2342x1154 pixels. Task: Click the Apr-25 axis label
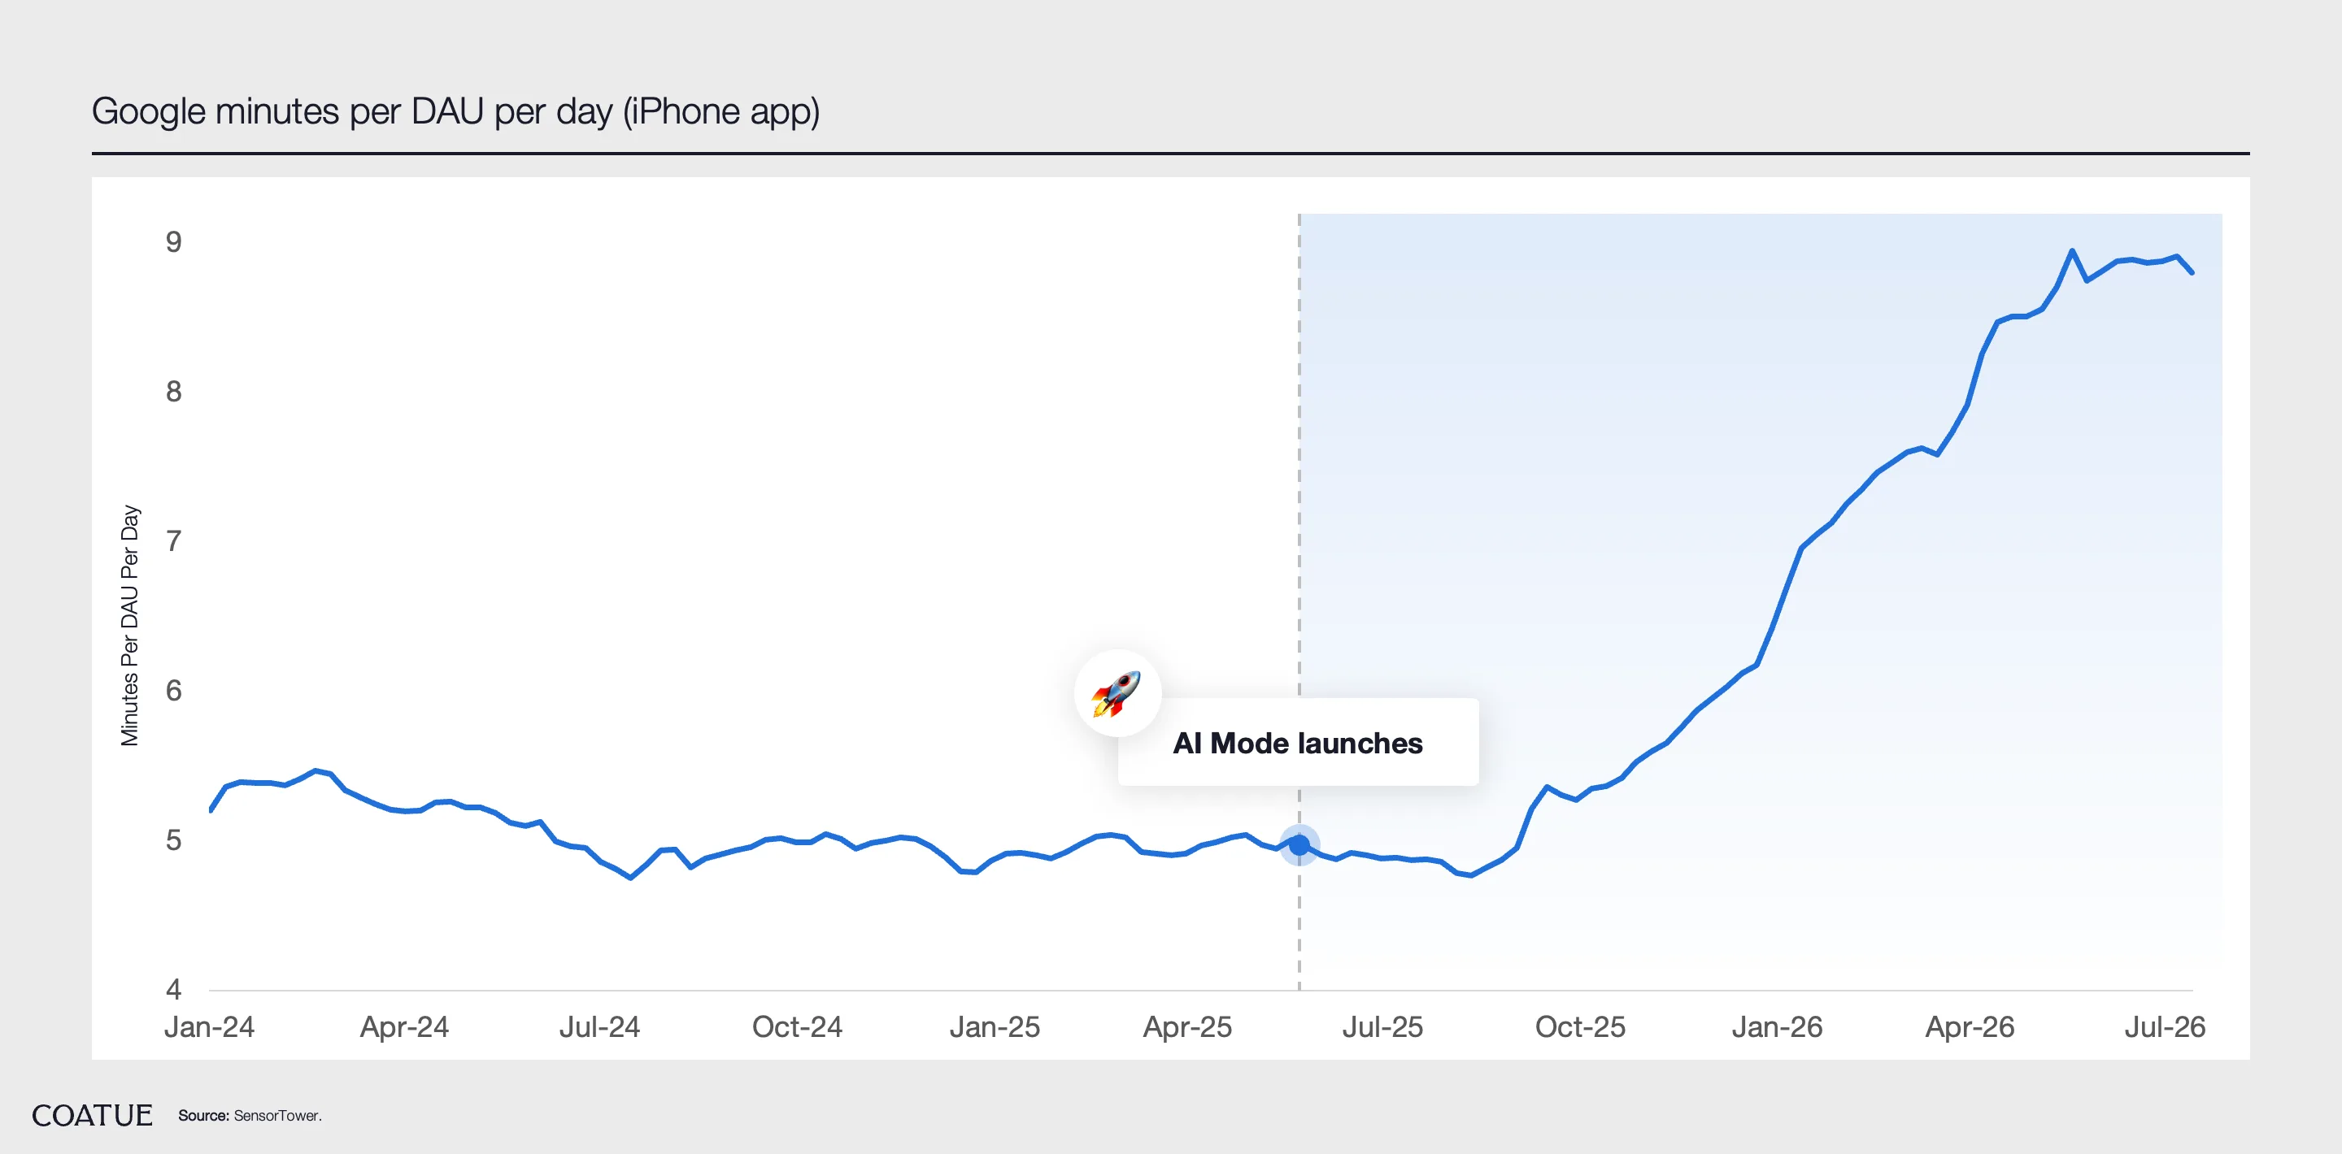(1187, 1026)
